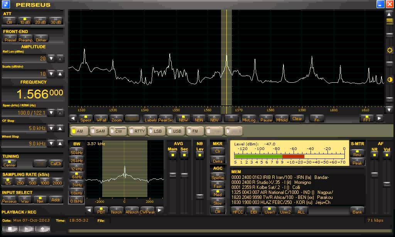
Task: Shift spectrum right with right arrow
Action: point(380,118)
